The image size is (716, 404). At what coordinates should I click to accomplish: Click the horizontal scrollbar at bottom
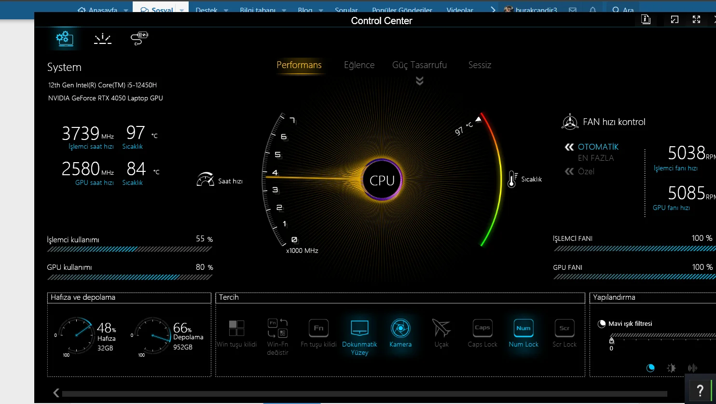tap(364, 393)
